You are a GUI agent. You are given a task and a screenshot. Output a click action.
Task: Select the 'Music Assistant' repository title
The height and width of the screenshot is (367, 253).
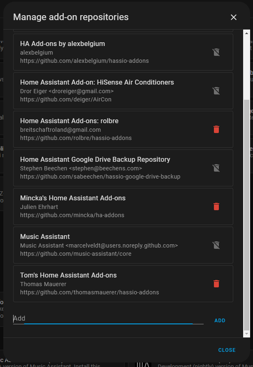click(45, 237)
